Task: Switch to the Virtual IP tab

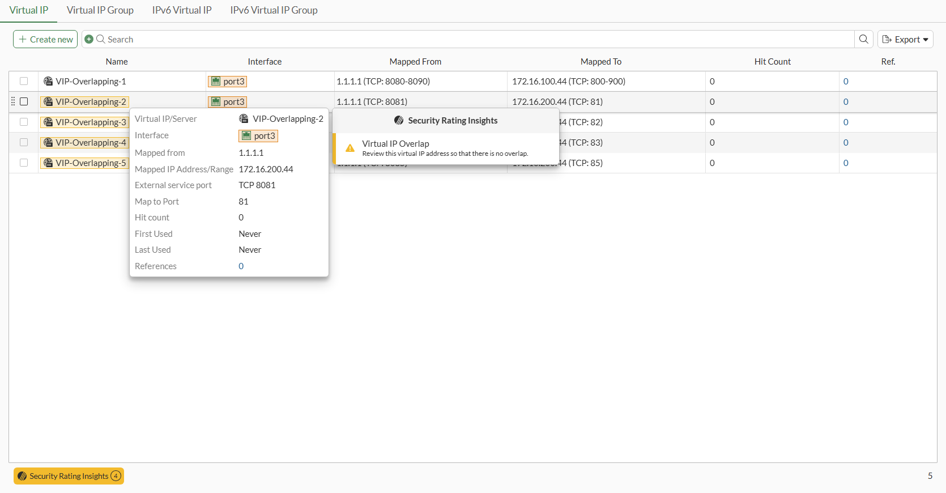Action: [29, 10]
